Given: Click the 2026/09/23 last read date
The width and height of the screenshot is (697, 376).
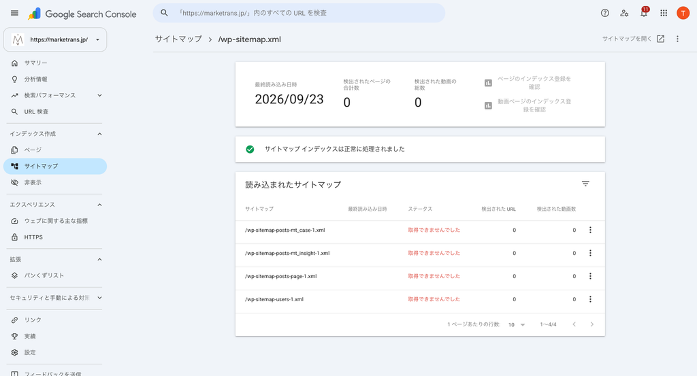Looking at the screenshot, I should [x=289, y=99].
